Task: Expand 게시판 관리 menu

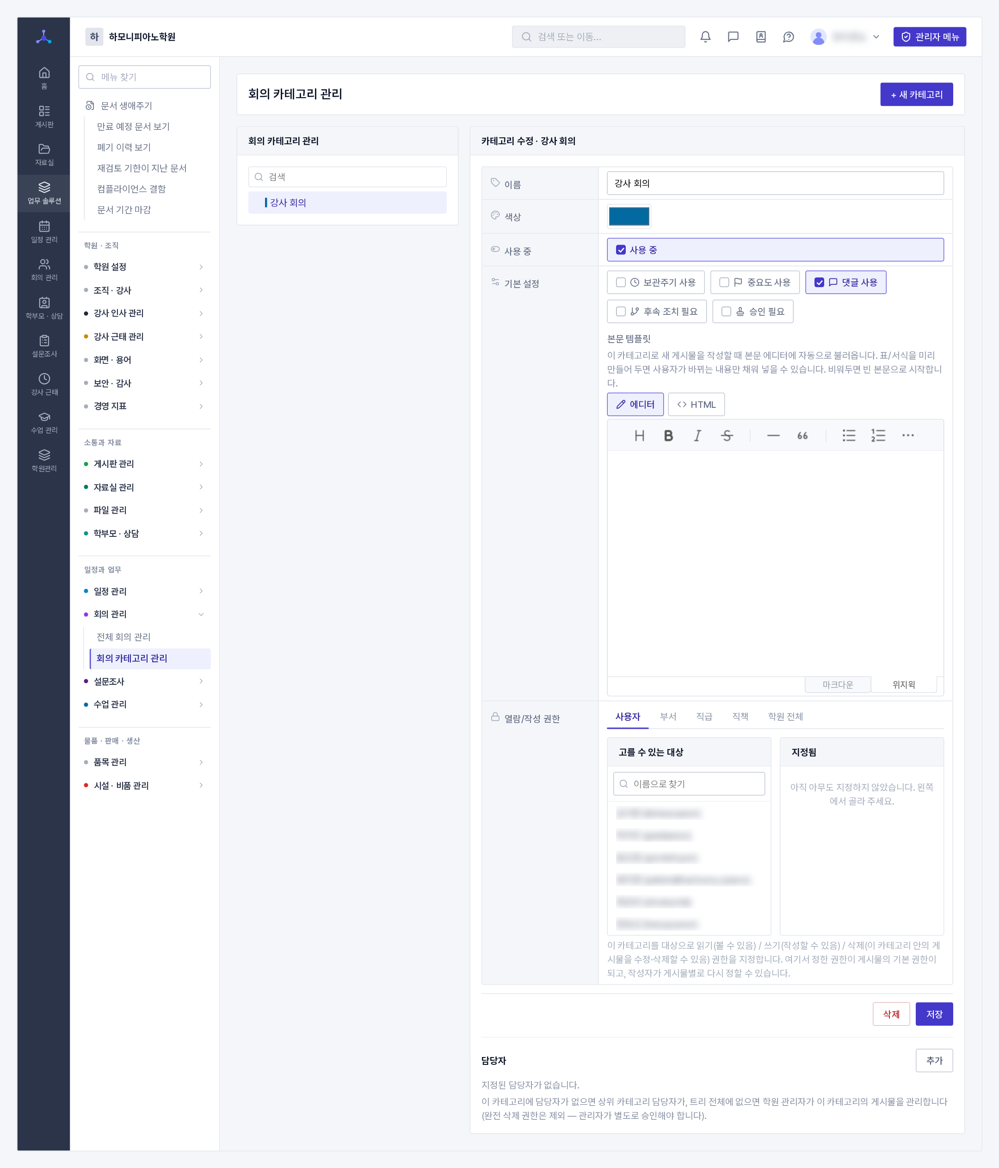Action: point(144,464)
